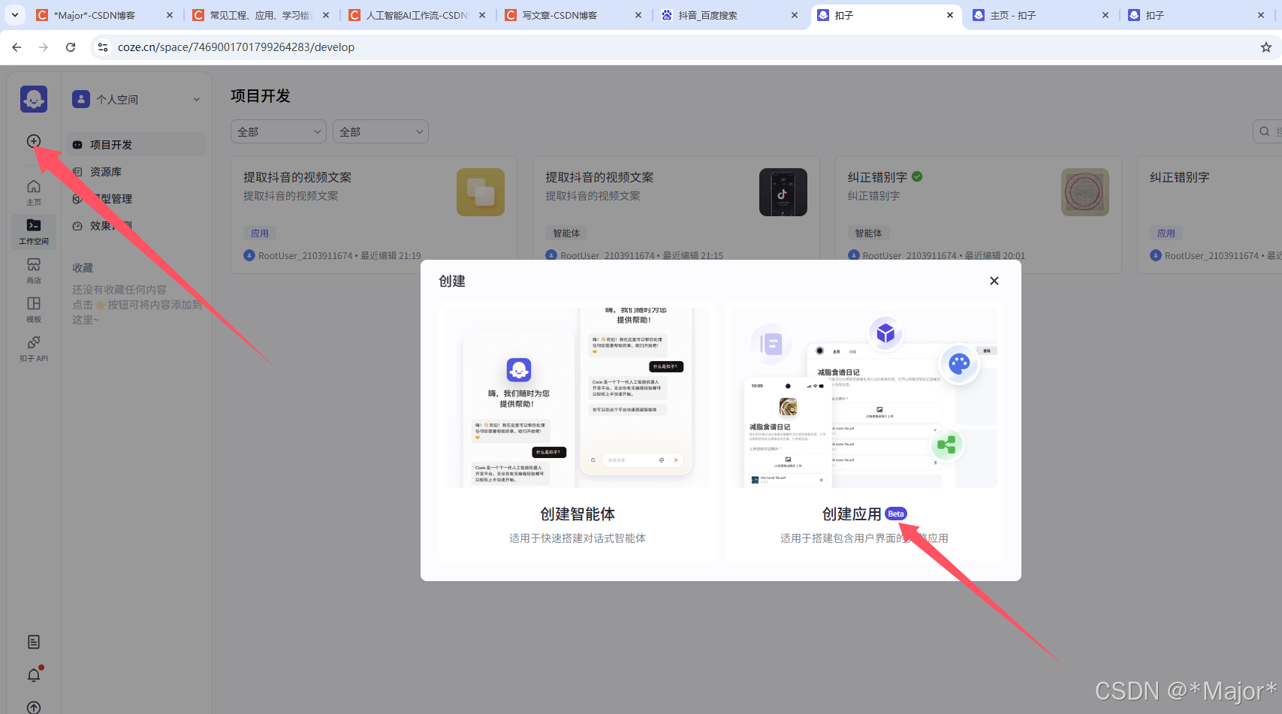This screenshot has width=1282, height=714.
Task: Click the TikTok phone icon of second project card
Action: coord(783,192)
